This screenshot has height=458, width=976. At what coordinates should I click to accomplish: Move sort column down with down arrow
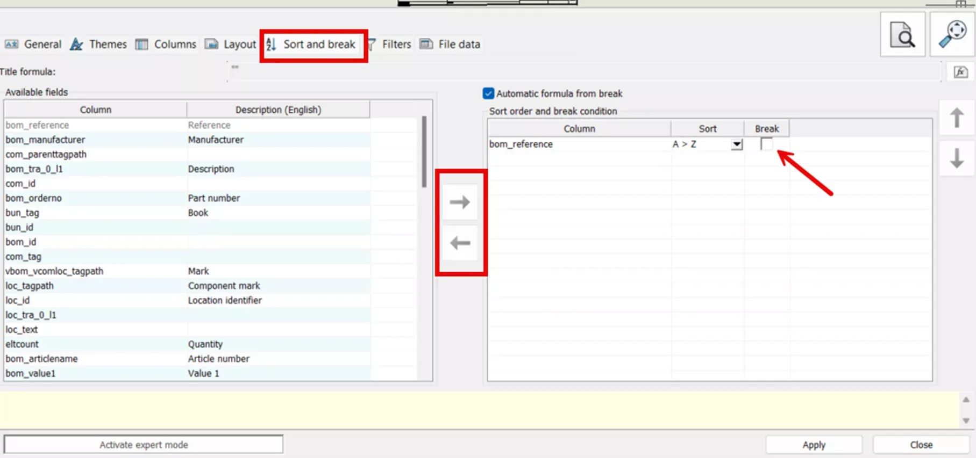click(957, 158)
